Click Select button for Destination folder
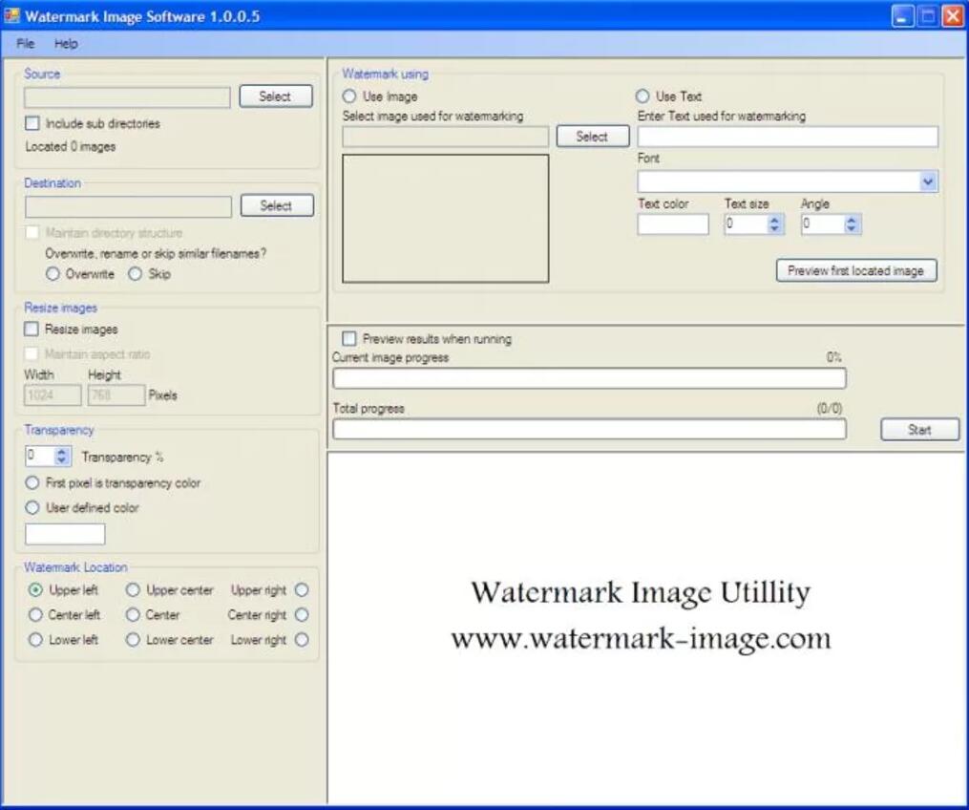This screenshot has height=810, width=969. tap(276, 206)
